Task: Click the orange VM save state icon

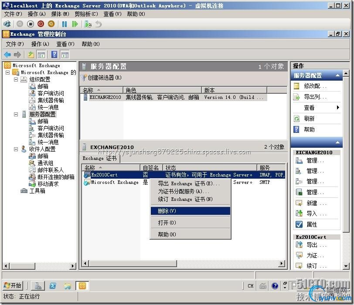Action: pos(51,24)
